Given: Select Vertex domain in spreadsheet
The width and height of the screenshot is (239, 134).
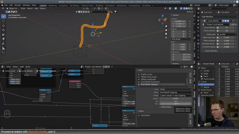Looking at the screenshot, I should (207, 71).
